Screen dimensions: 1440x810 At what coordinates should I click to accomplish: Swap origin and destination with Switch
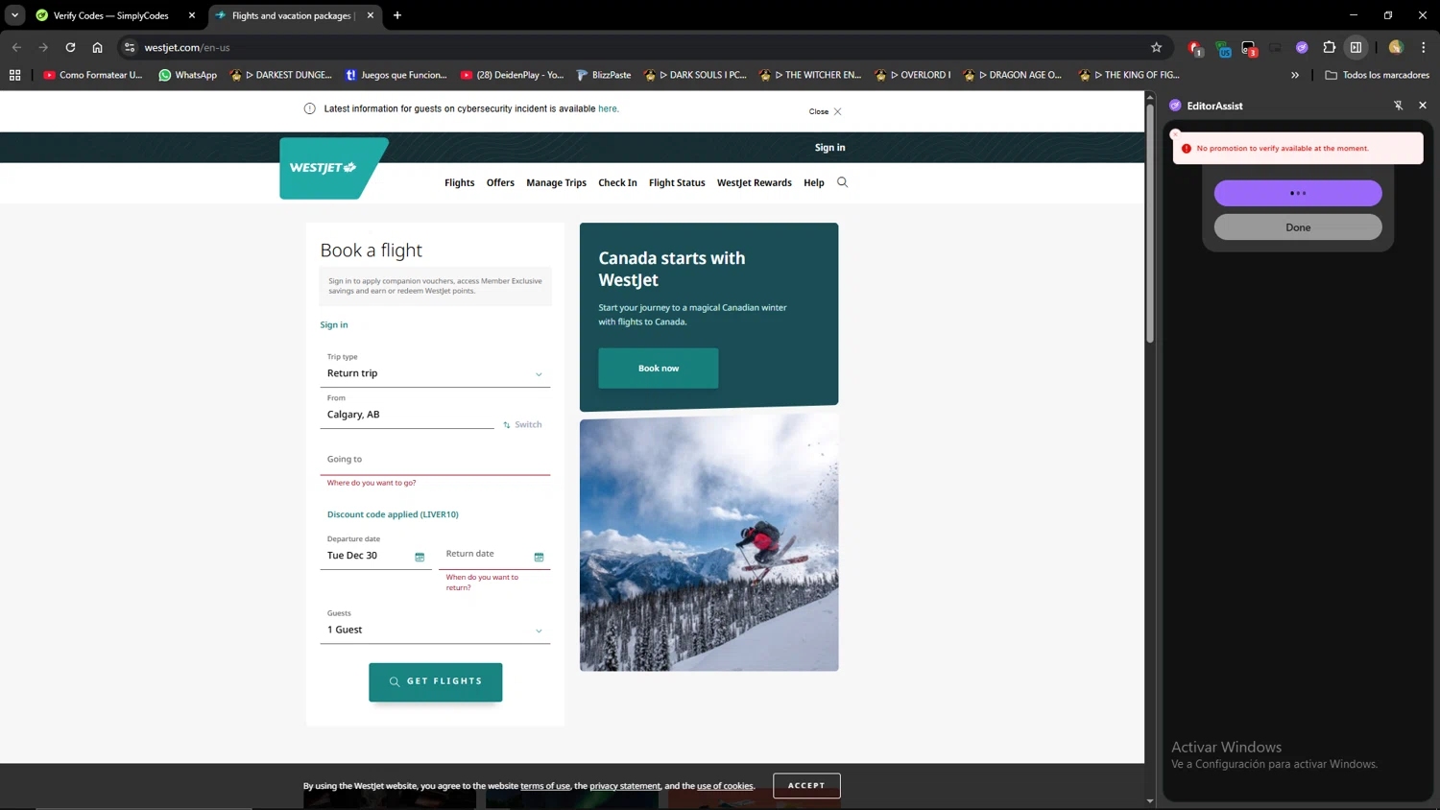[x=522, y=424]
